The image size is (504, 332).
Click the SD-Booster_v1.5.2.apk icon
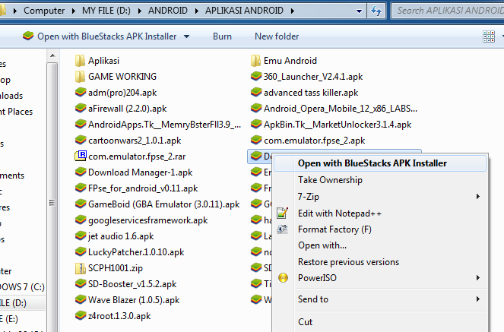pos(81,284)
